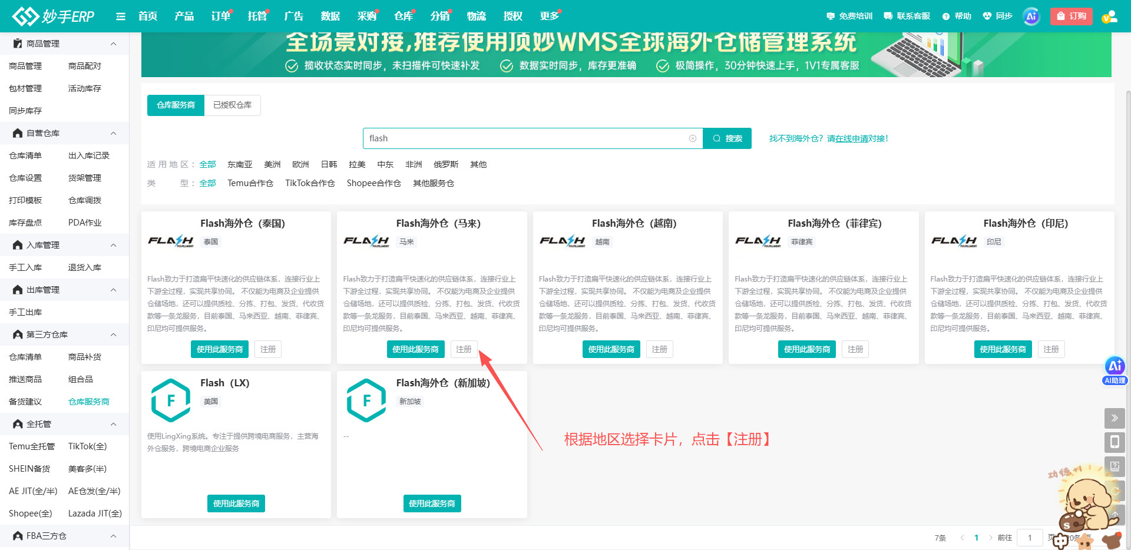Click 注册 on Flash海外仓 (马来) card
1131x550 pixels.
pyautogui.click(x=464, y=349)
